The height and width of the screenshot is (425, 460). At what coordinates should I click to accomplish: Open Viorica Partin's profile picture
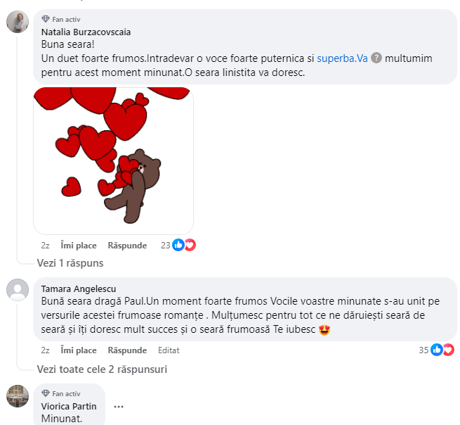tap(18, 396)
